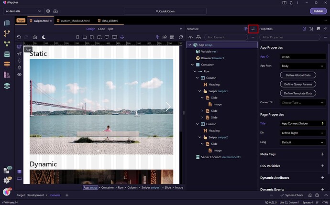The image size is (330, 205).
Task: Select the Design view tab
Action: 91,29
